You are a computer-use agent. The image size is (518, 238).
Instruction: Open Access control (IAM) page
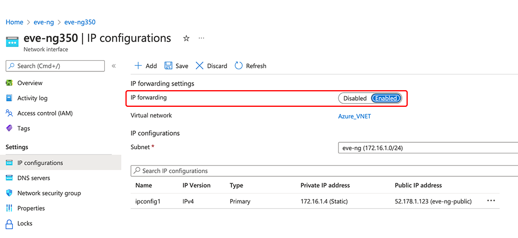(45, 113)
